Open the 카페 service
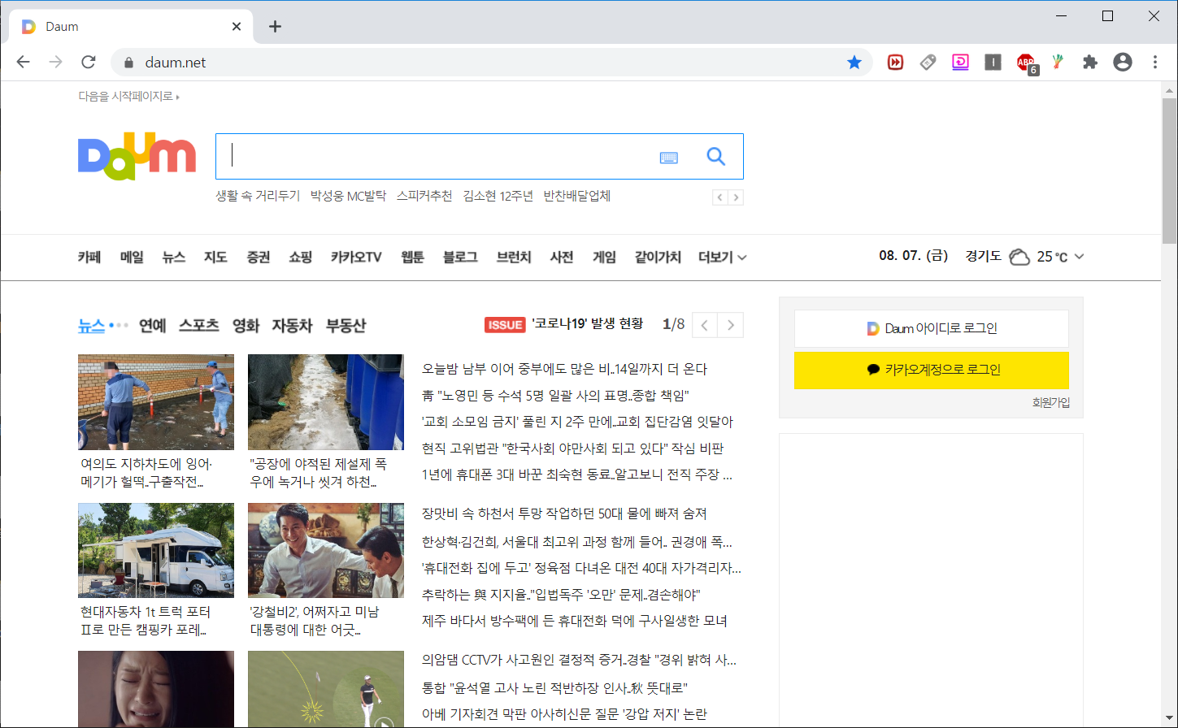 (x=89, y=257)
